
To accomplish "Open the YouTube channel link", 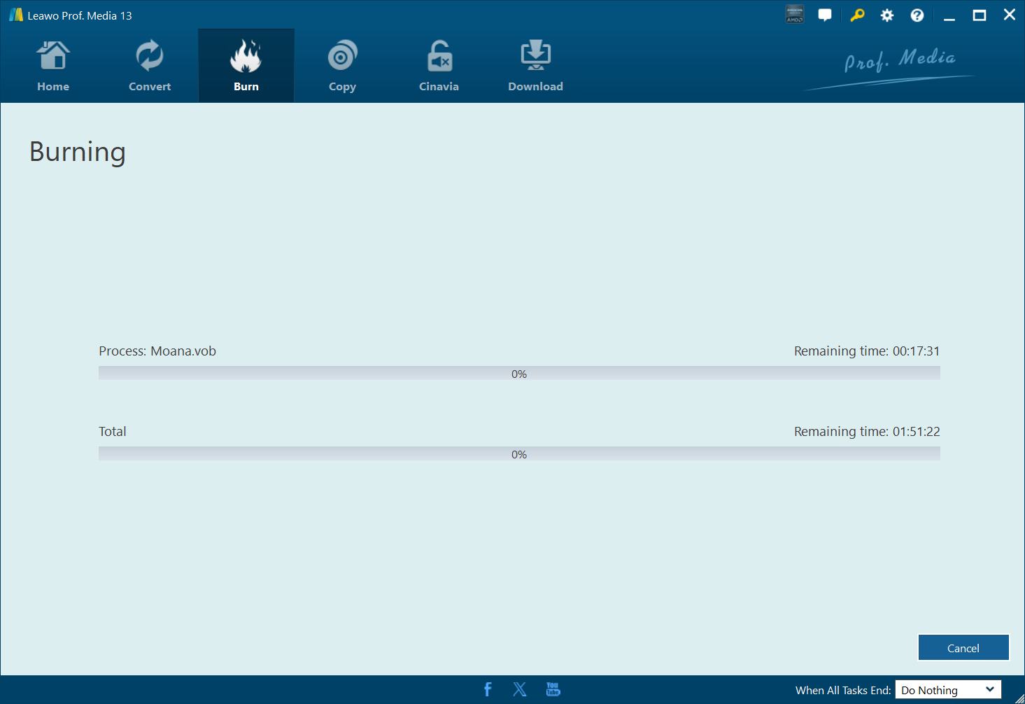I will pyautogui.click(x=553, y=689).
